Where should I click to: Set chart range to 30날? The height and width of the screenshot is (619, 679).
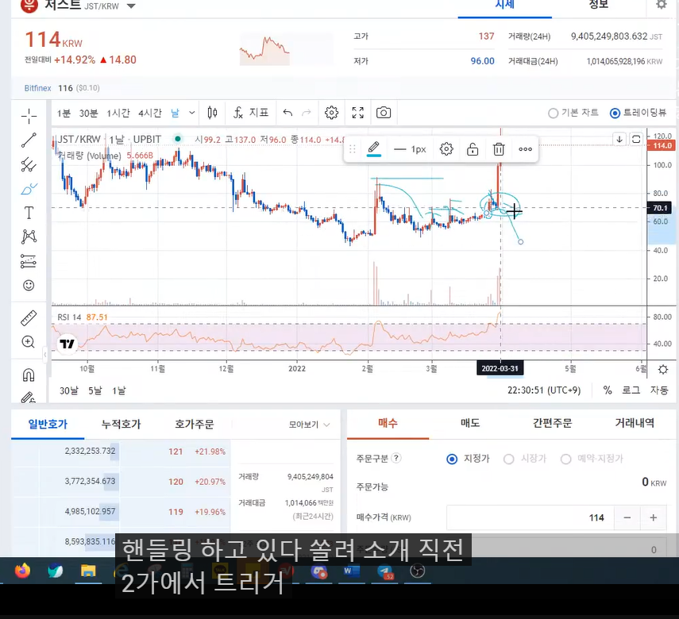[69, 390]
